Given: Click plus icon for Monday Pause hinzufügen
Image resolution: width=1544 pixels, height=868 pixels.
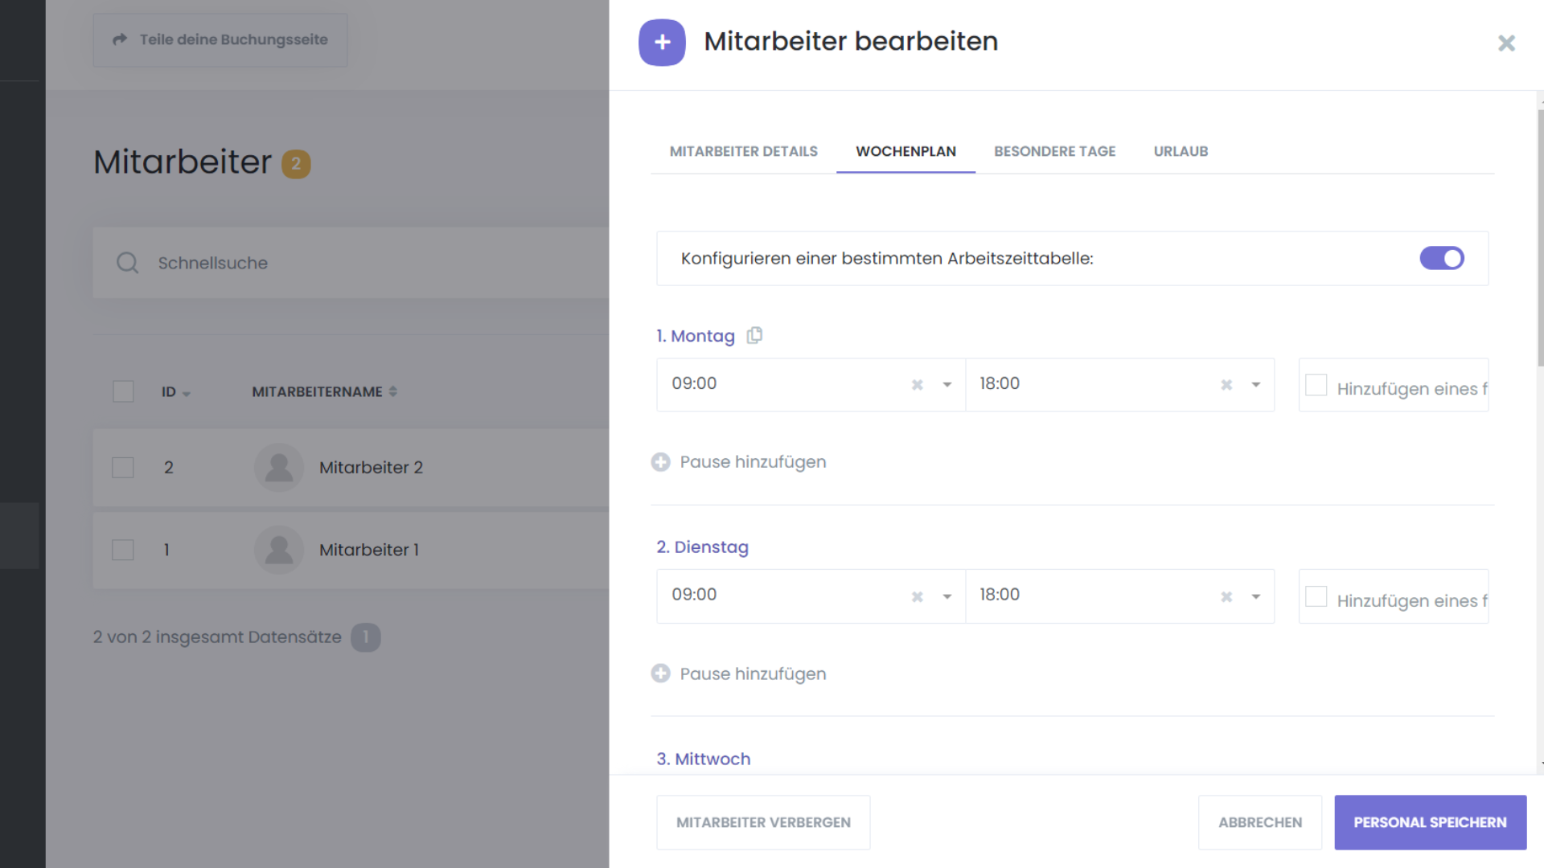Looking at the screenshot, I should (660, 462).
